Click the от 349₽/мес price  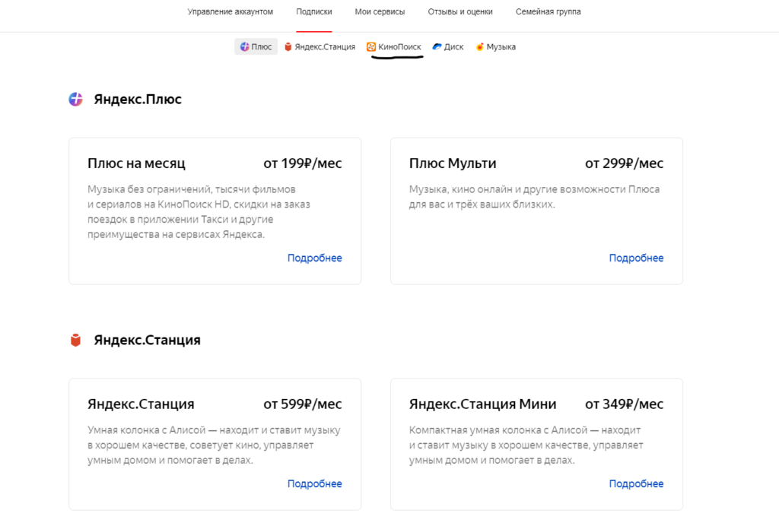pyautogui.click(x=624, y=404)
